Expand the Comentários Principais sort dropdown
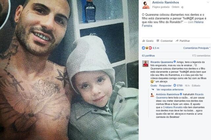This screenshot has width=211, height=140. pyautogui.click(x=196, y=48)
